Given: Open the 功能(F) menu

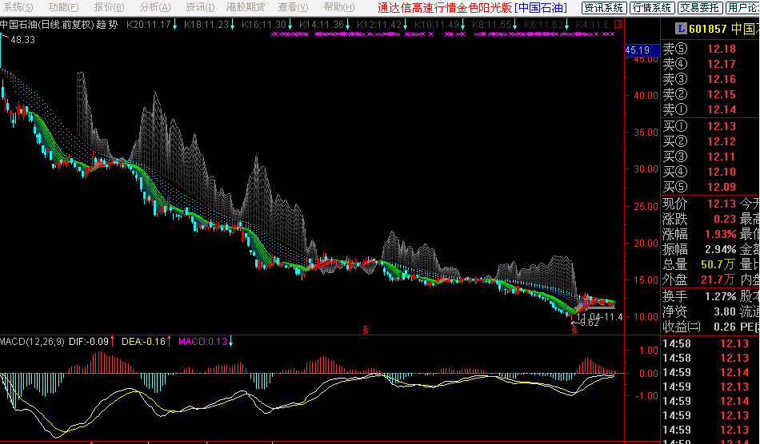Looking at the screenshot, I should [x=63, y=7].
